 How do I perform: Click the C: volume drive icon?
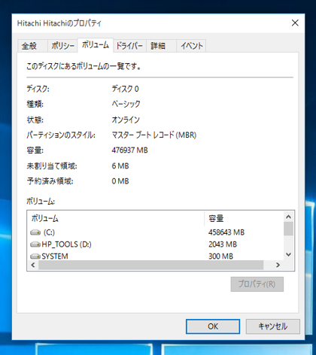pyautogui.click(x=35, y=232)
